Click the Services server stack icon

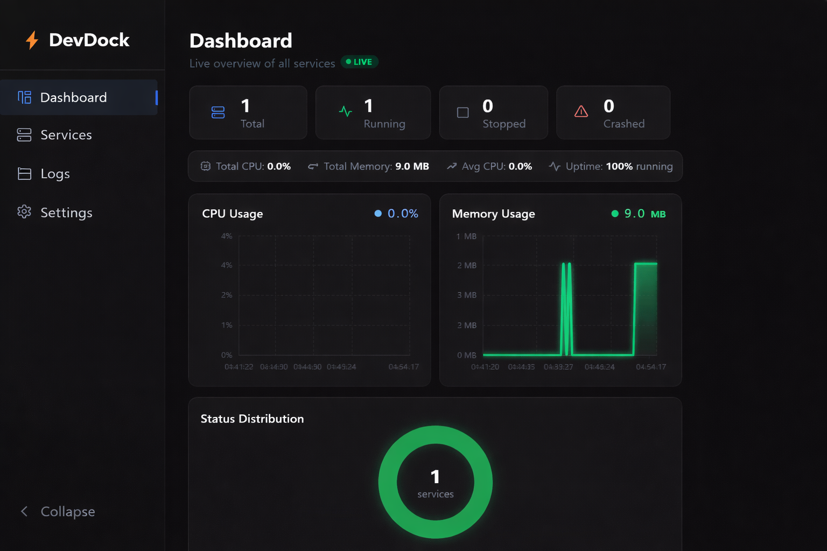[24, 135]
